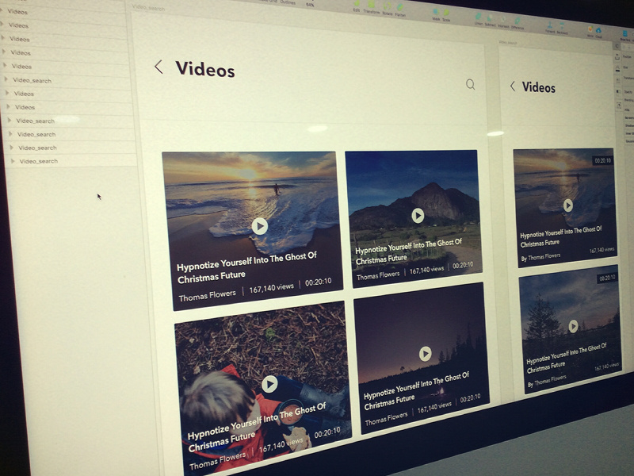
Task: Move selection Forward using toolbar icon
Action: 550,25
